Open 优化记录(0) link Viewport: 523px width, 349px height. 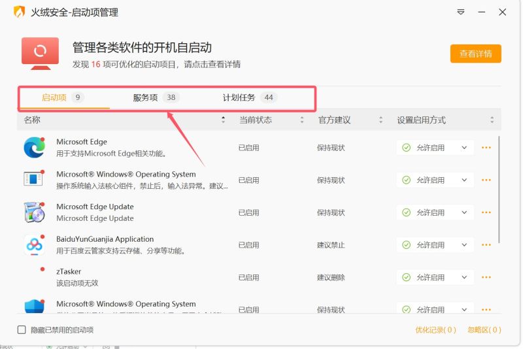tap(435, 330)
